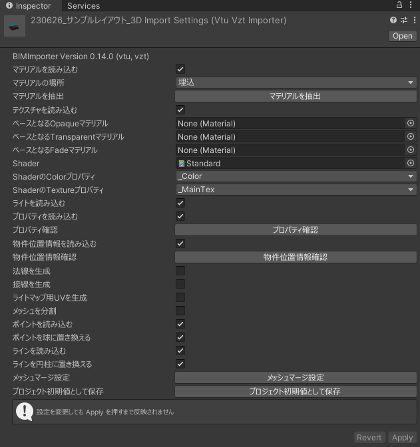Image resolution: width=420 pixels, height=447 pixels.
Task: Click the プロパティ確認 button
Action: click(x=296, y=229)
